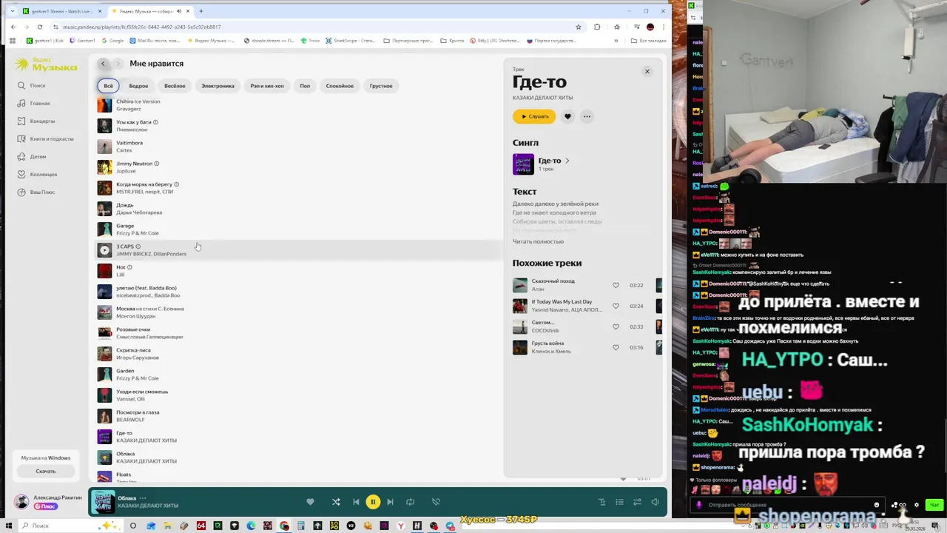947x533 pixels.
Task: Click the Hot track cover thumbnail
Action: (x=104, y=271)
